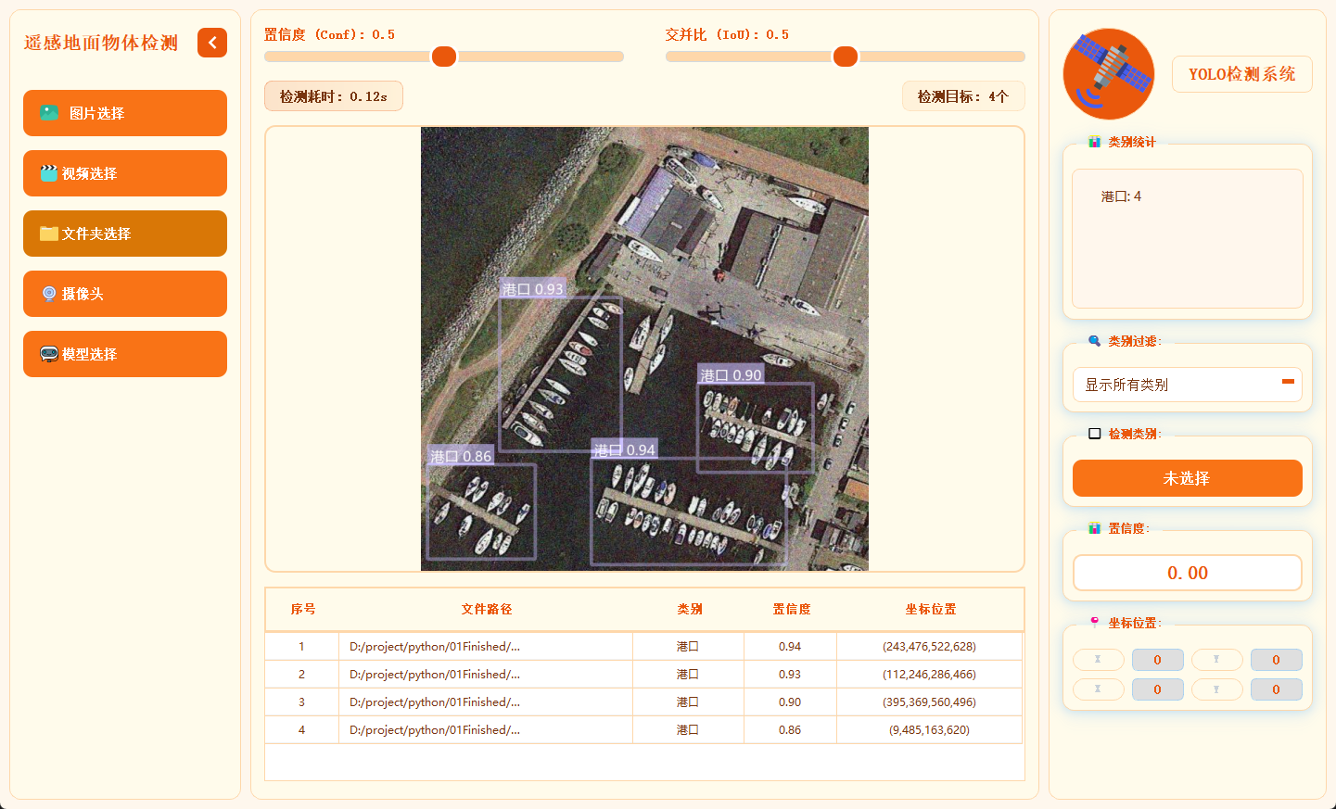1336x809 pixels.
Task: Select 视频选择 from the sidebar menu
Action: pyautogui.click(x=124, y=172)
